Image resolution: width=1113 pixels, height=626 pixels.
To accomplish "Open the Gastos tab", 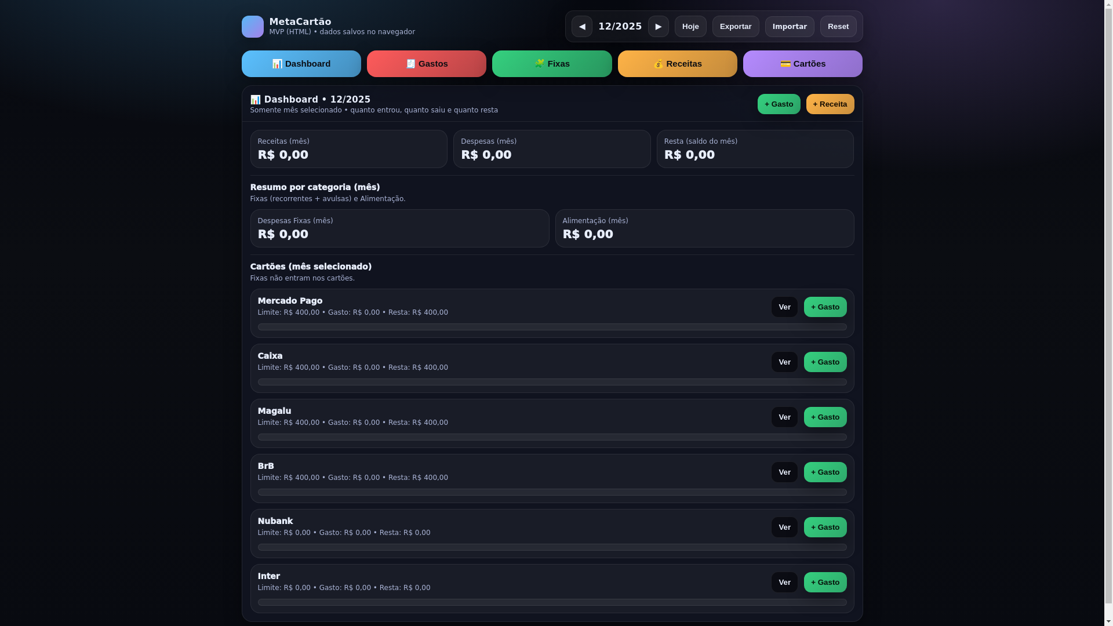I will 427,64.
